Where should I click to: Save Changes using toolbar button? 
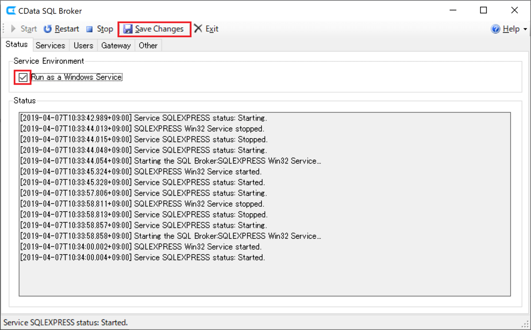click(154, 29)
